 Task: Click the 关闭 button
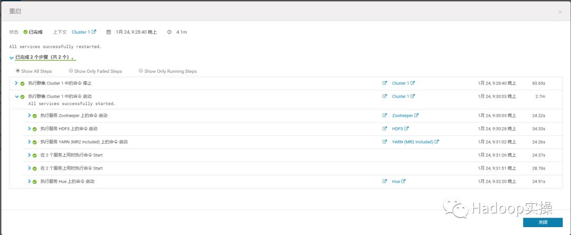click(542, 222)
